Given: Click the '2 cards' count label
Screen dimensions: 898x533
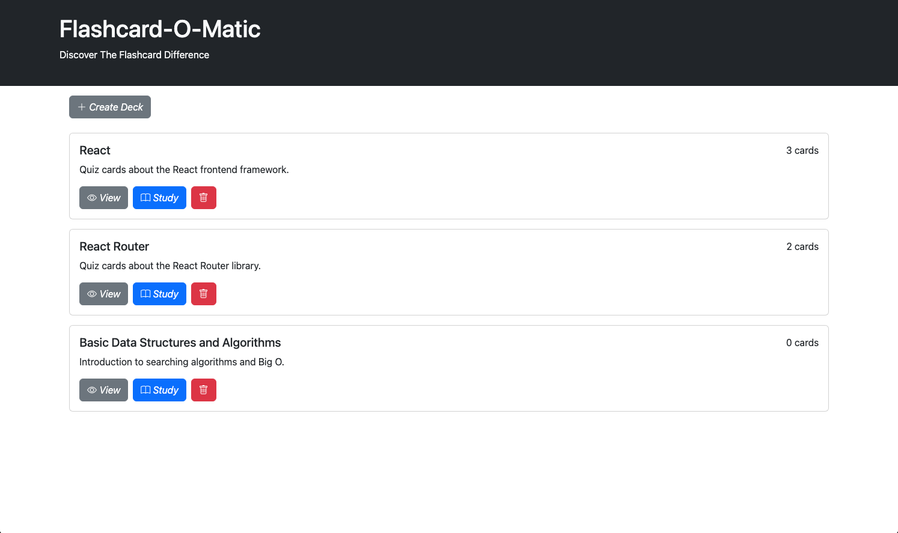Looking at the screenshot, I should pyautogui.click(x=802, y=246).
